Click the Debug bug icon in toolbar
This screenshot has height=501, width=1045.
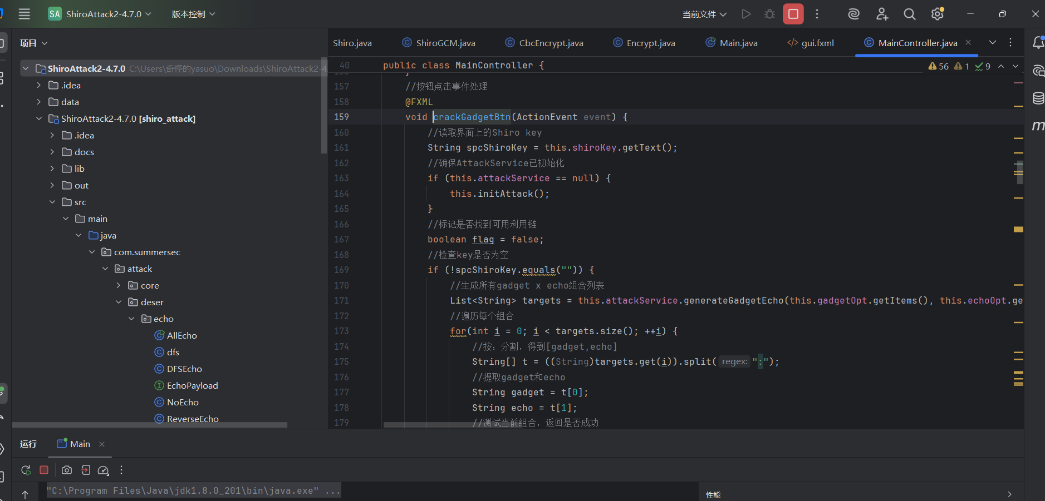tap(769, 14)
